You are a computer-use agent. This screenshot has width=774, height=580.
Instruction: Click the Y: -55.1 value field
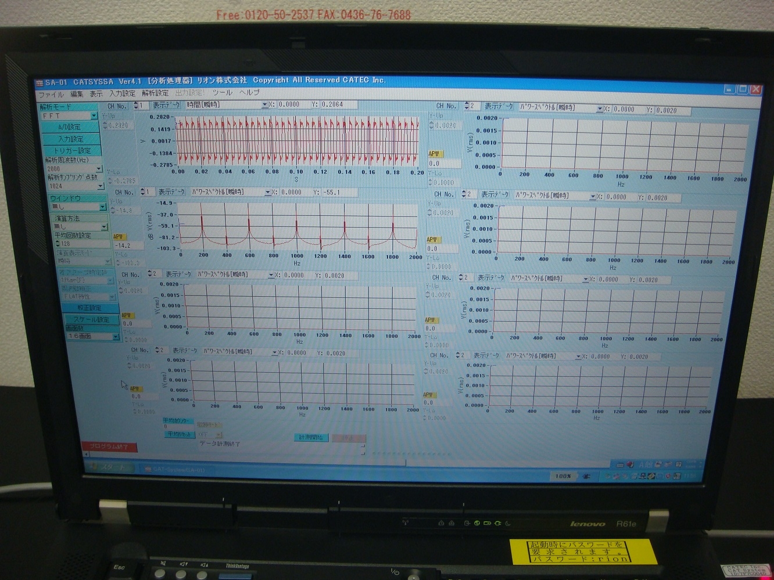[x=339, y=192]
